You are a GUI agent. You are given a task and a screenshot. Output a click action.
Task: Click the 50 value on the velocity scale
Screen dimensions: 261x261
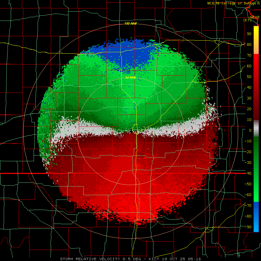tap(249, 77)
